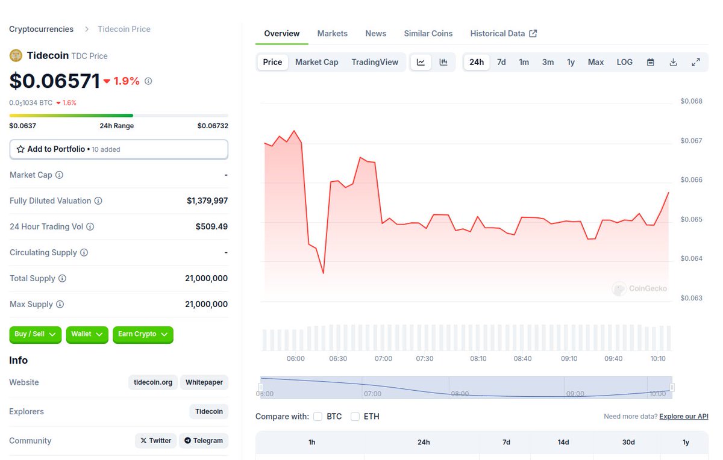Open the Similar Coins tab
The width and height of the screenshot is (723, 460).
[428, 34]
